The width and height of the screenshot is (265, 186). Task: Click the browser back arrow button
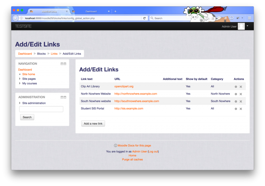coord(15,18)
